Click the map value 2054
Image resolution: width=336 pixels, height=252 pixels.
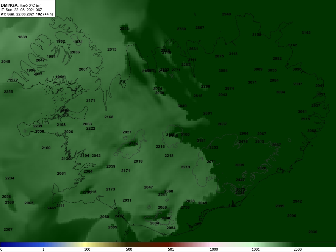(171, 228)
